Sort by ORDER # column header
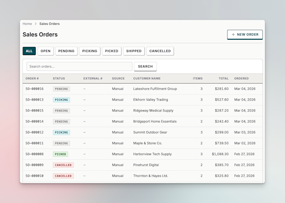 32,78
